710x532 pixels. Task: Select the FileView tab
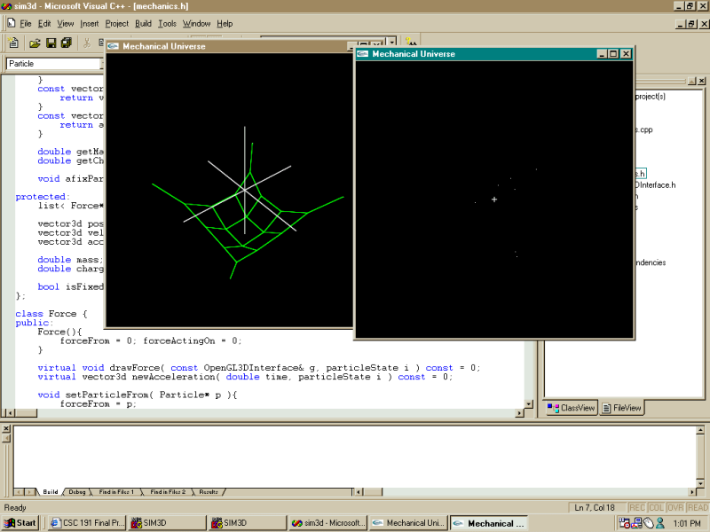620,408
